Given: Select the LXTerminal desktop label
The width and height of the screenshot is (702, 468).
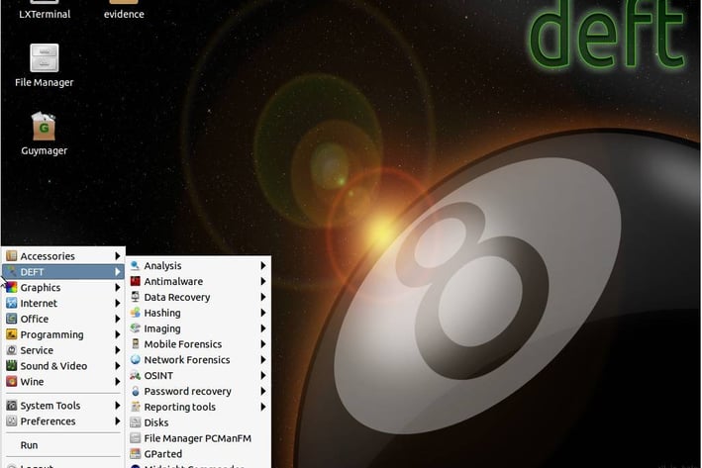Looking at the screenshot, I should 45,14.
